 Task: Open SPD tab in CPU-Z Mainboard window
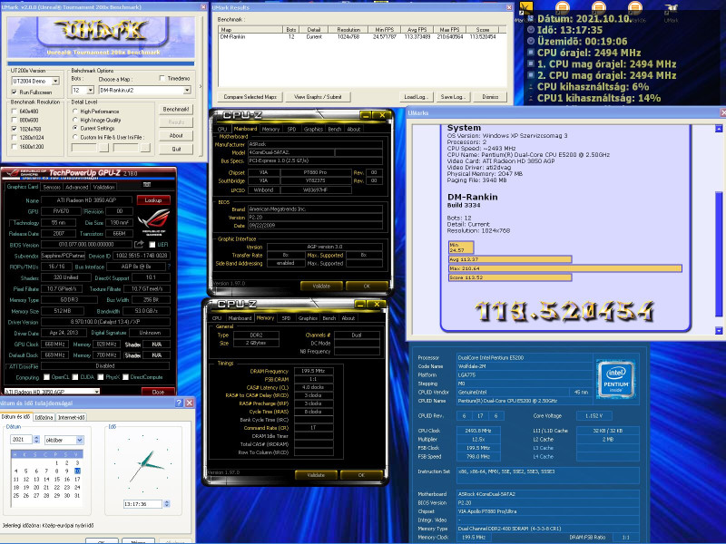click(291, 129)
